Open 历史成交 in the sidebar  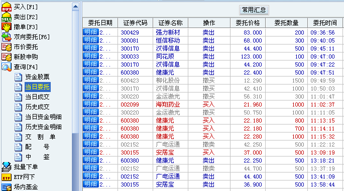click(37, 107)
